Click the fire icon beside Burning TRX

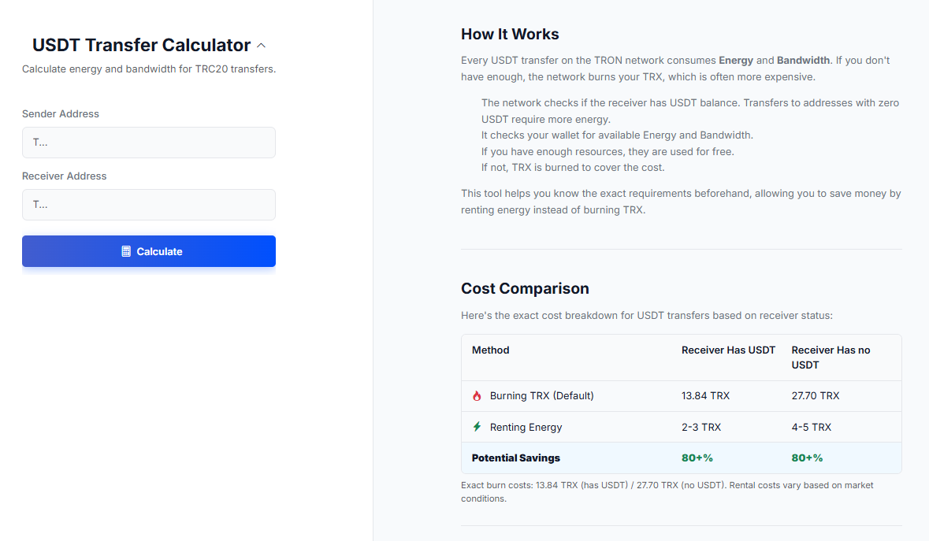(477, 396)
